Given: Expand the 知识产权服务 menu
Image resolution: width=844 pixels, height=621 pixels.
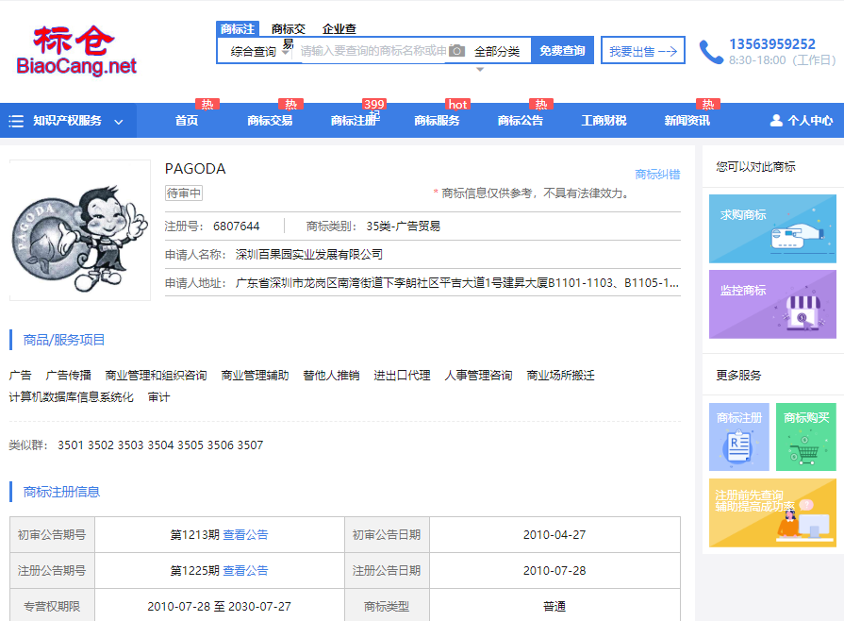Looking at the screenshot, I should click(x=68, y=121).
